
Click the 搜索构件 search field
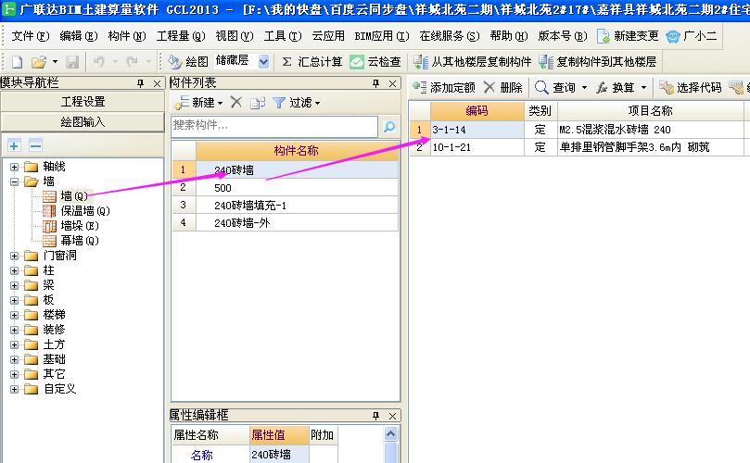coord(274,126)
